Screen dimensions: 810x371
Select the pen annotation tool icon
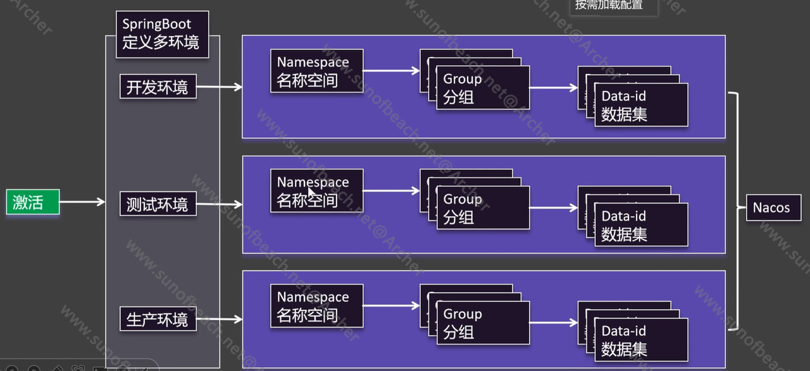point(57,368)
